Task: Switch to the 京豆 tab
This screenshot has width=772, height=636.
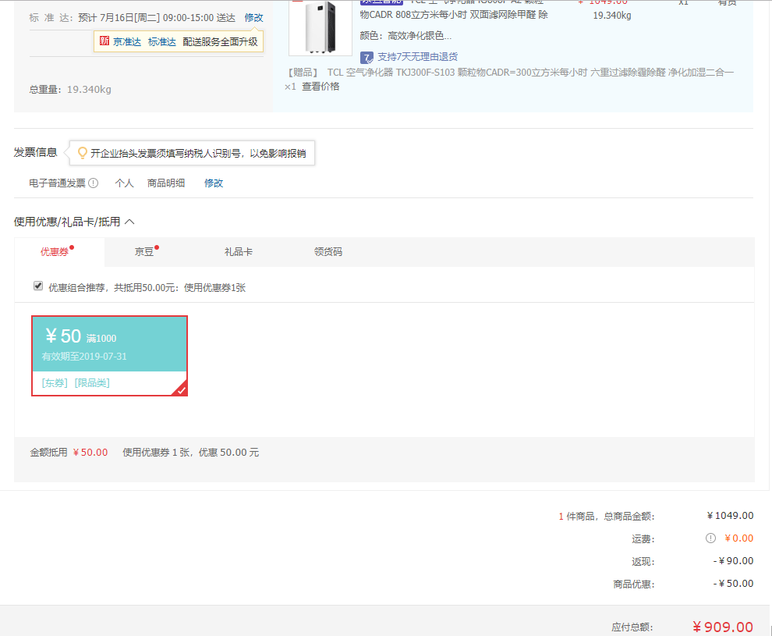Action: tap(144, 252)
